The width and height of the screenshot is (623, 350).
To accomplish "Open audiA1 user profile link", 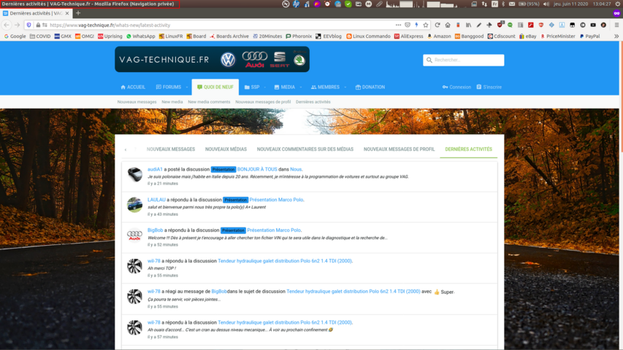I will point(155,169).
